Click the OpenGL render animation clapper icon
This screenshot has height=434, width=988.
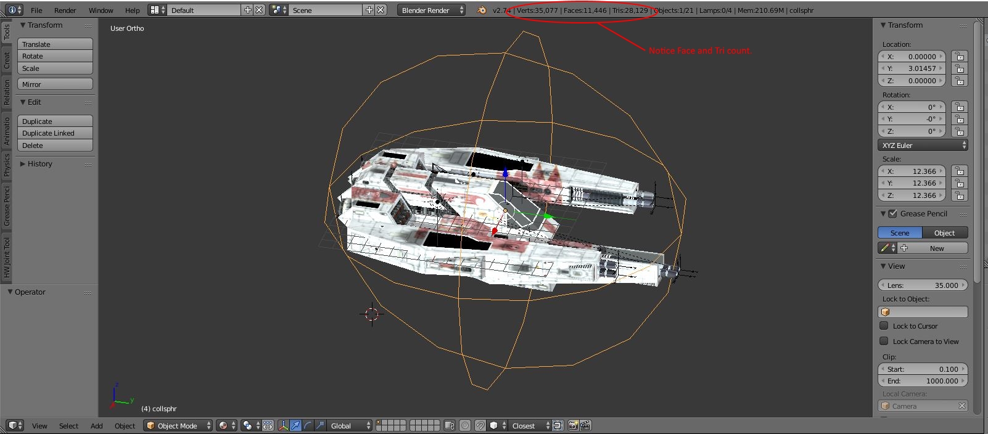click(585, 425)
